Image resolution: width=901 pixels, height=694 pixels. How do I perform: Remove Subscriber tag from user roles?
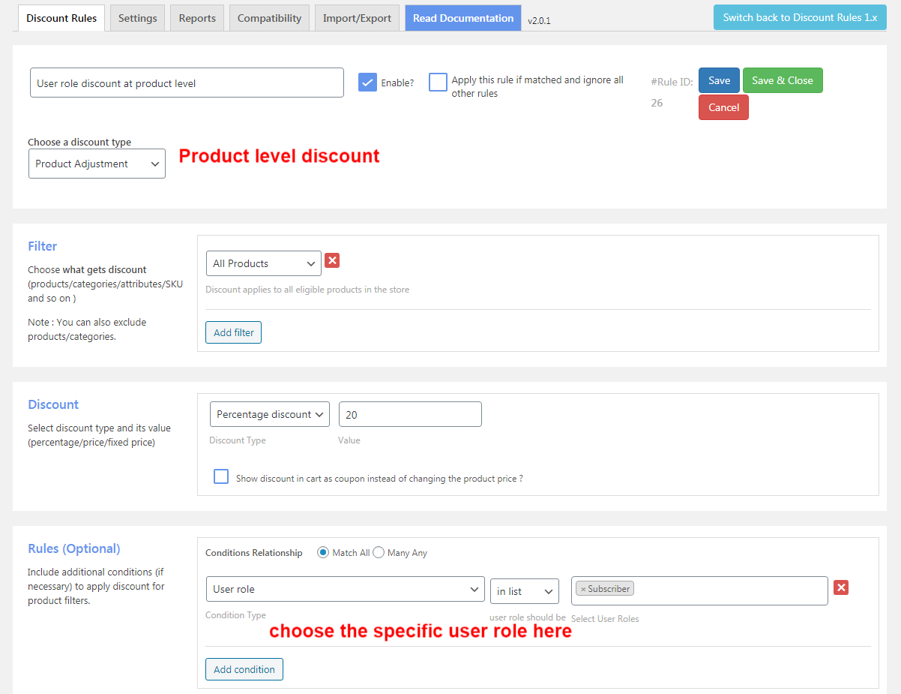click(583, 589)
